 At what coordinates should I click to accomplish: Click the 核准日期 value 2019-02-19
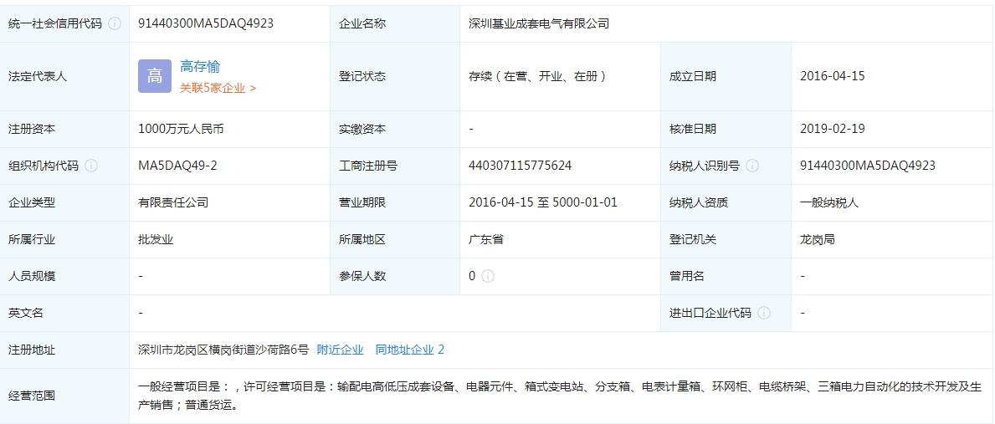point(833,129)
